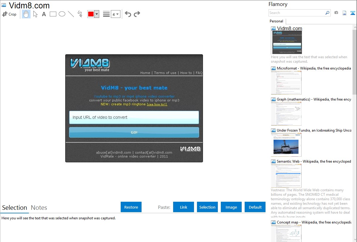Image resolution: width=357 pixels, height=242 pixels.
Task: Click the icon beside Semantic Web title
Action: click(x=273, y=161)
